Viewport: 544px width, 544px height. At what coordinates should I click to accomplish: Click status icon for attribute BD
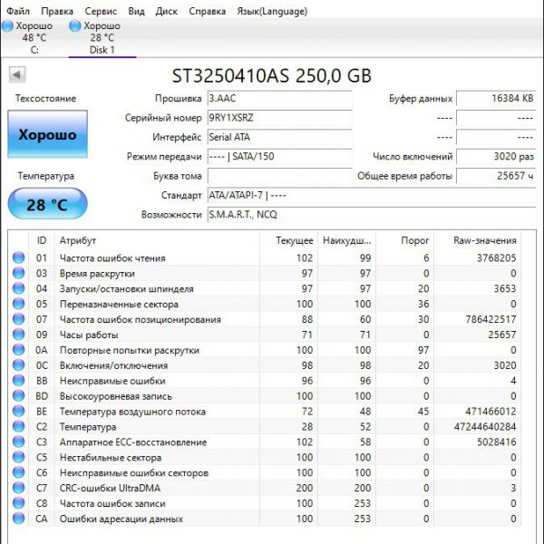(x=18, y=396)
